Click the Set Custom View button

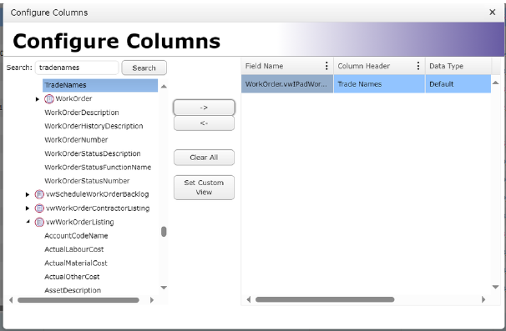click(204, 188)
